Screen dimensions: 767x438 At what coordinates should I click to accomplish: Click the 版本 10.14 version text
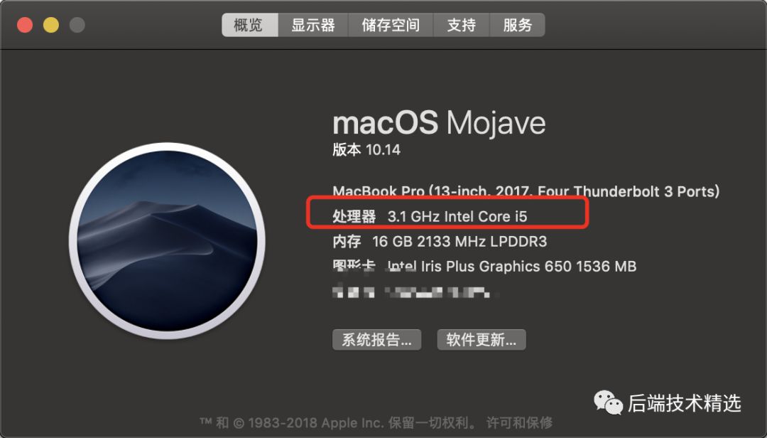click(x=366, y=149)
